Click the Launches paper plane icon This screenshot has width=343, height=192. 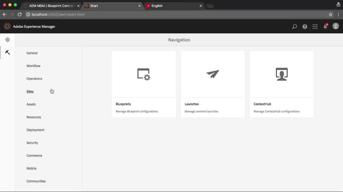213,74
